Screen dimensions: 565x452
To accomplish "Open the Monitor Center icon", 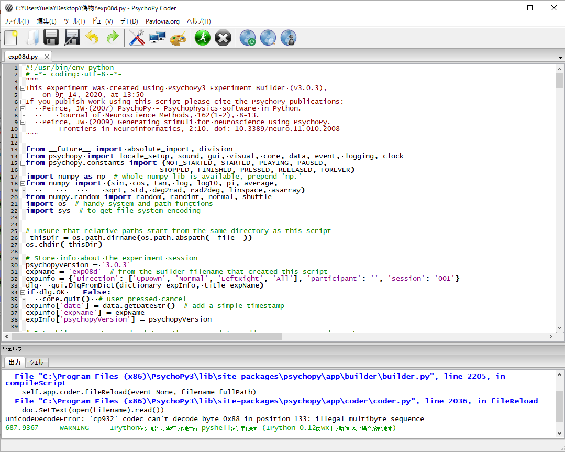I will (157, 38).
